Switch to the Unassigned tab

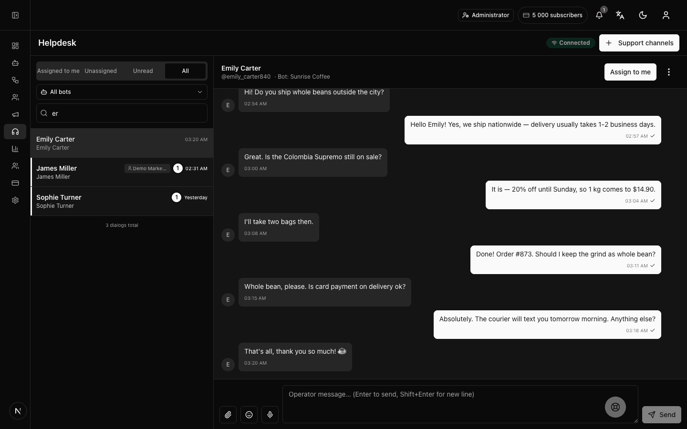(x=101, y=71)
